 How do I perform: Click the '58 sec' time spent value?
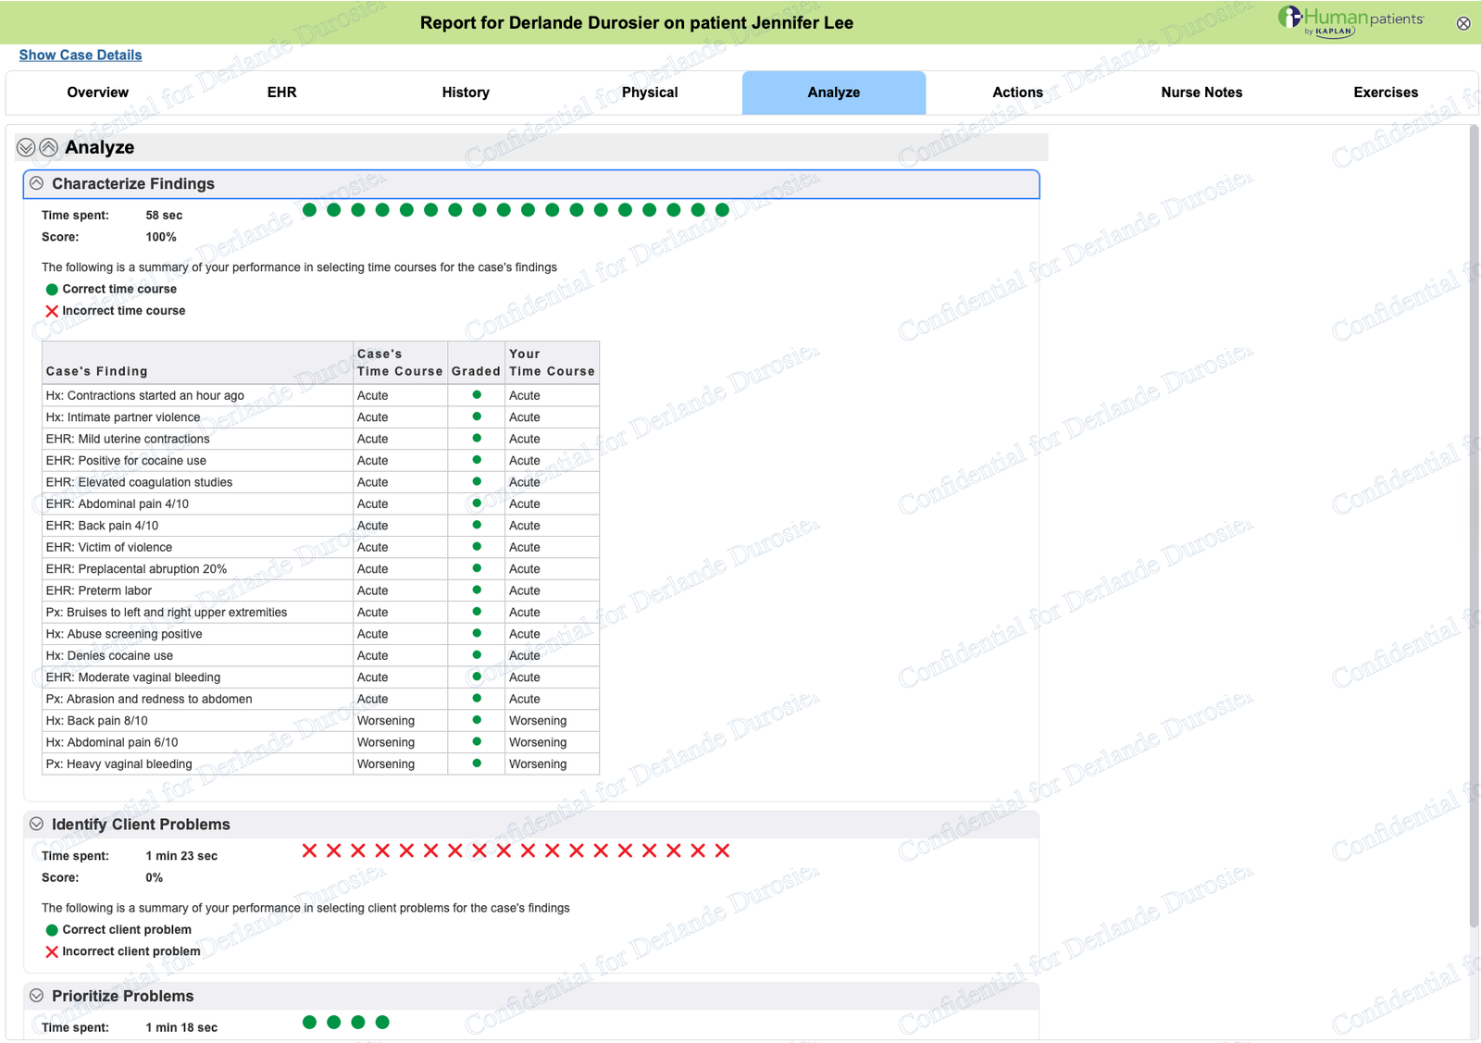tap(164, 216)
